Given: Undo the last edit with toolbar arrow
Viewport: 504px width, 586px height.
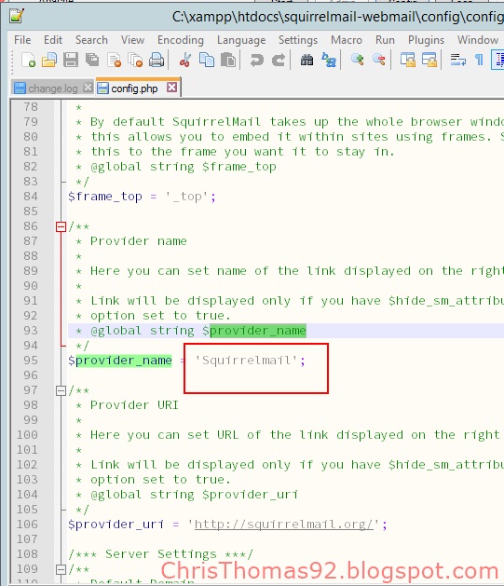Looking at the screenshot, I should pos(257,60).
